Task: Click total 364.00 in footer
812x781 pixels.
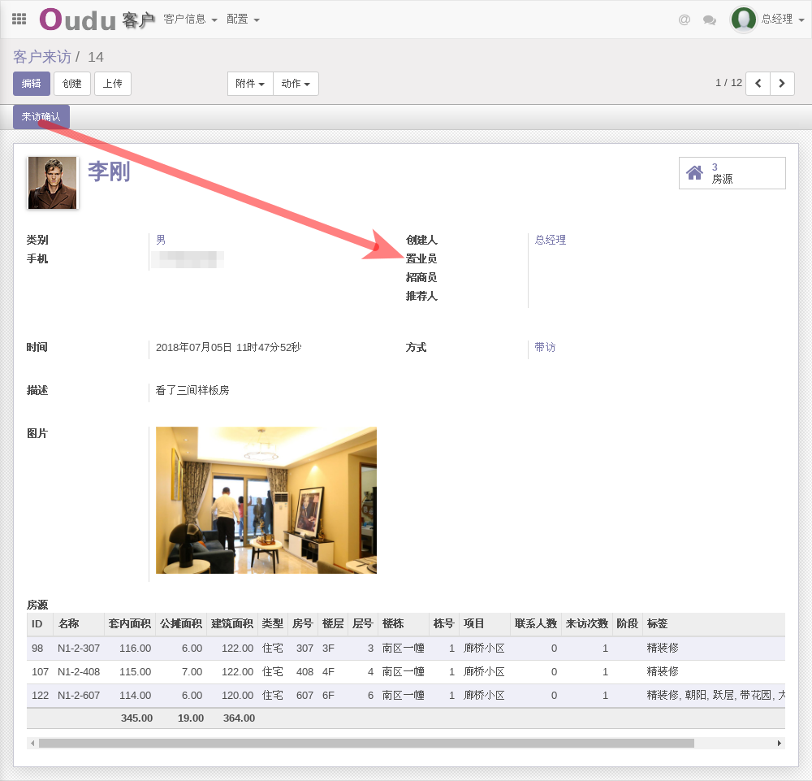Action: [239, 718]
